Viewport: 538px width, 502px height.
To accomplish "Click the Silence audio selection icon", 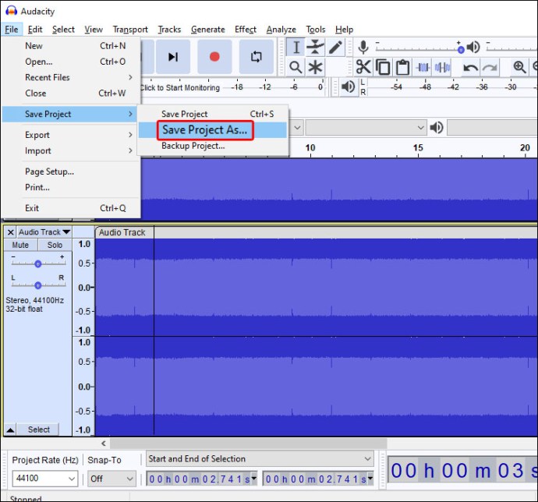I will click(442, 67).
